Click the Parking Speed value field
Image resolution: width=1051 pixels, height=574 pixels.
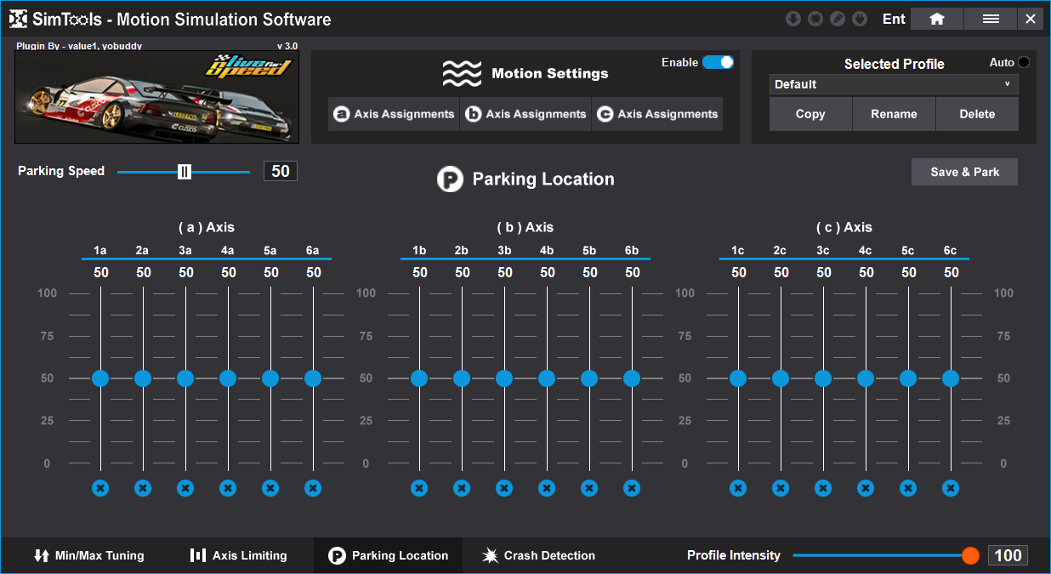click(281, 171)
